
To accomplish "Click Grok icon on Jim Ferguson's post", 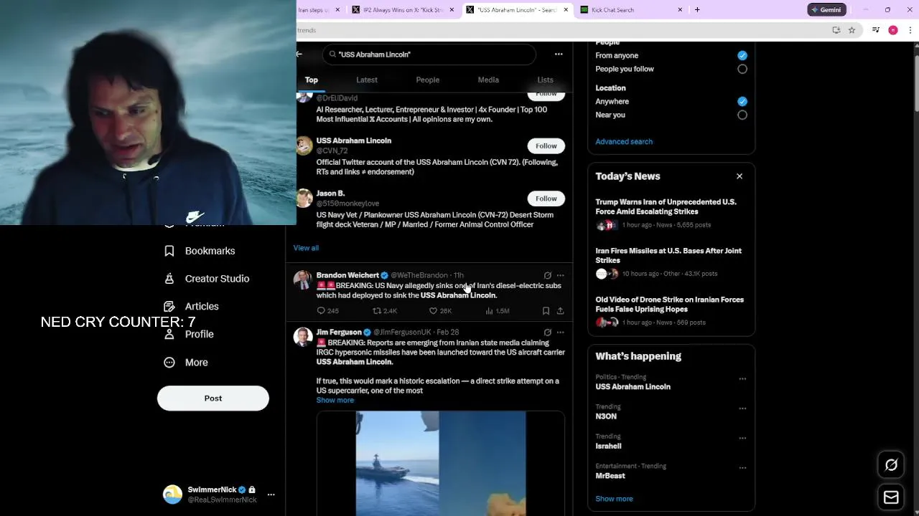I will coord(548,333).
